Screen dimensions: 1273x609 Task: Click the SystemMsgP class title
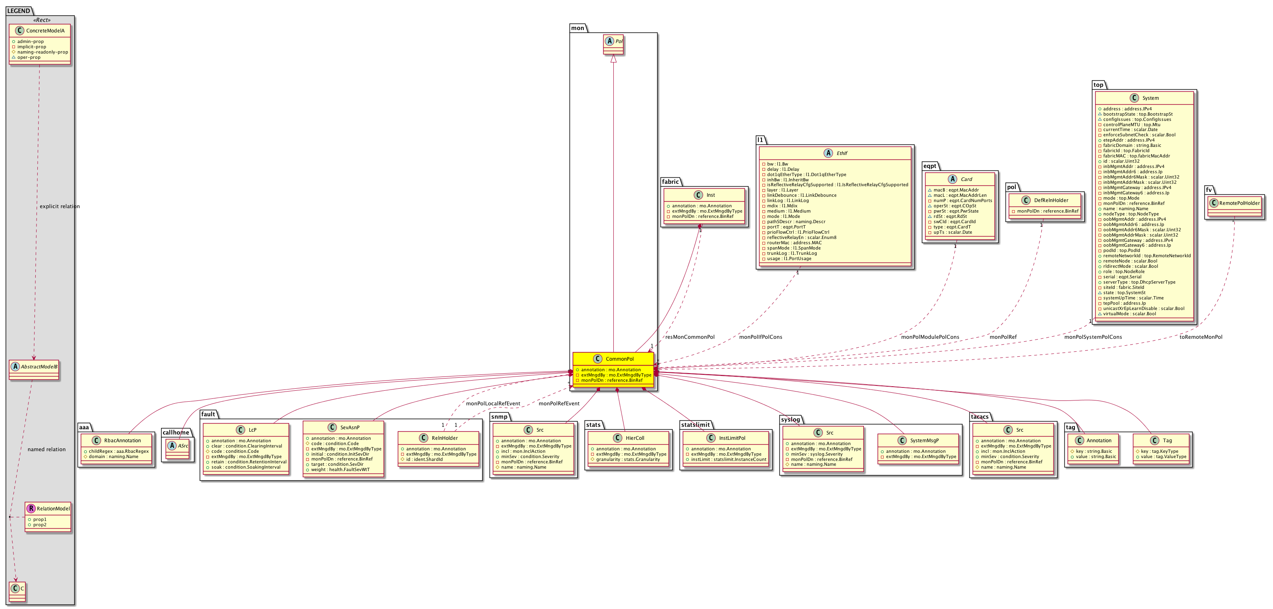click(x=924, y=441)
